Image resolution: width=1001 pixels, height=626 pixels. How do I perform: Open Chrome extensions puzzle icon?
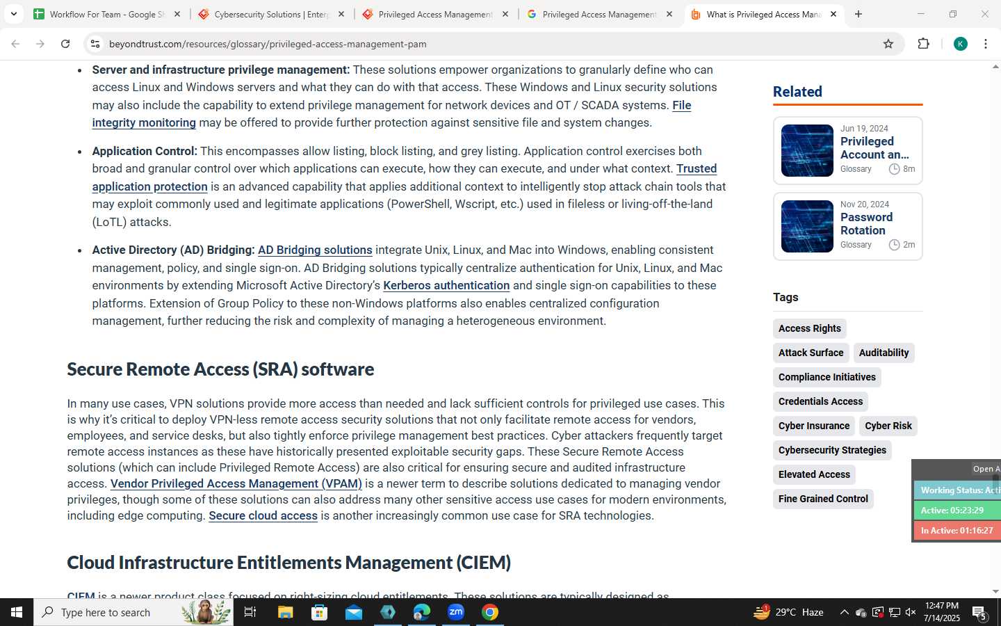[923, 44]
